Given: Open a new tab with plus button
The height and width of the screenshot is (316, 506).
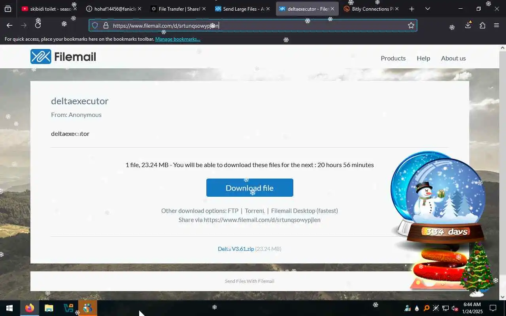Looking at the screenshot, I should pos(412,9).
